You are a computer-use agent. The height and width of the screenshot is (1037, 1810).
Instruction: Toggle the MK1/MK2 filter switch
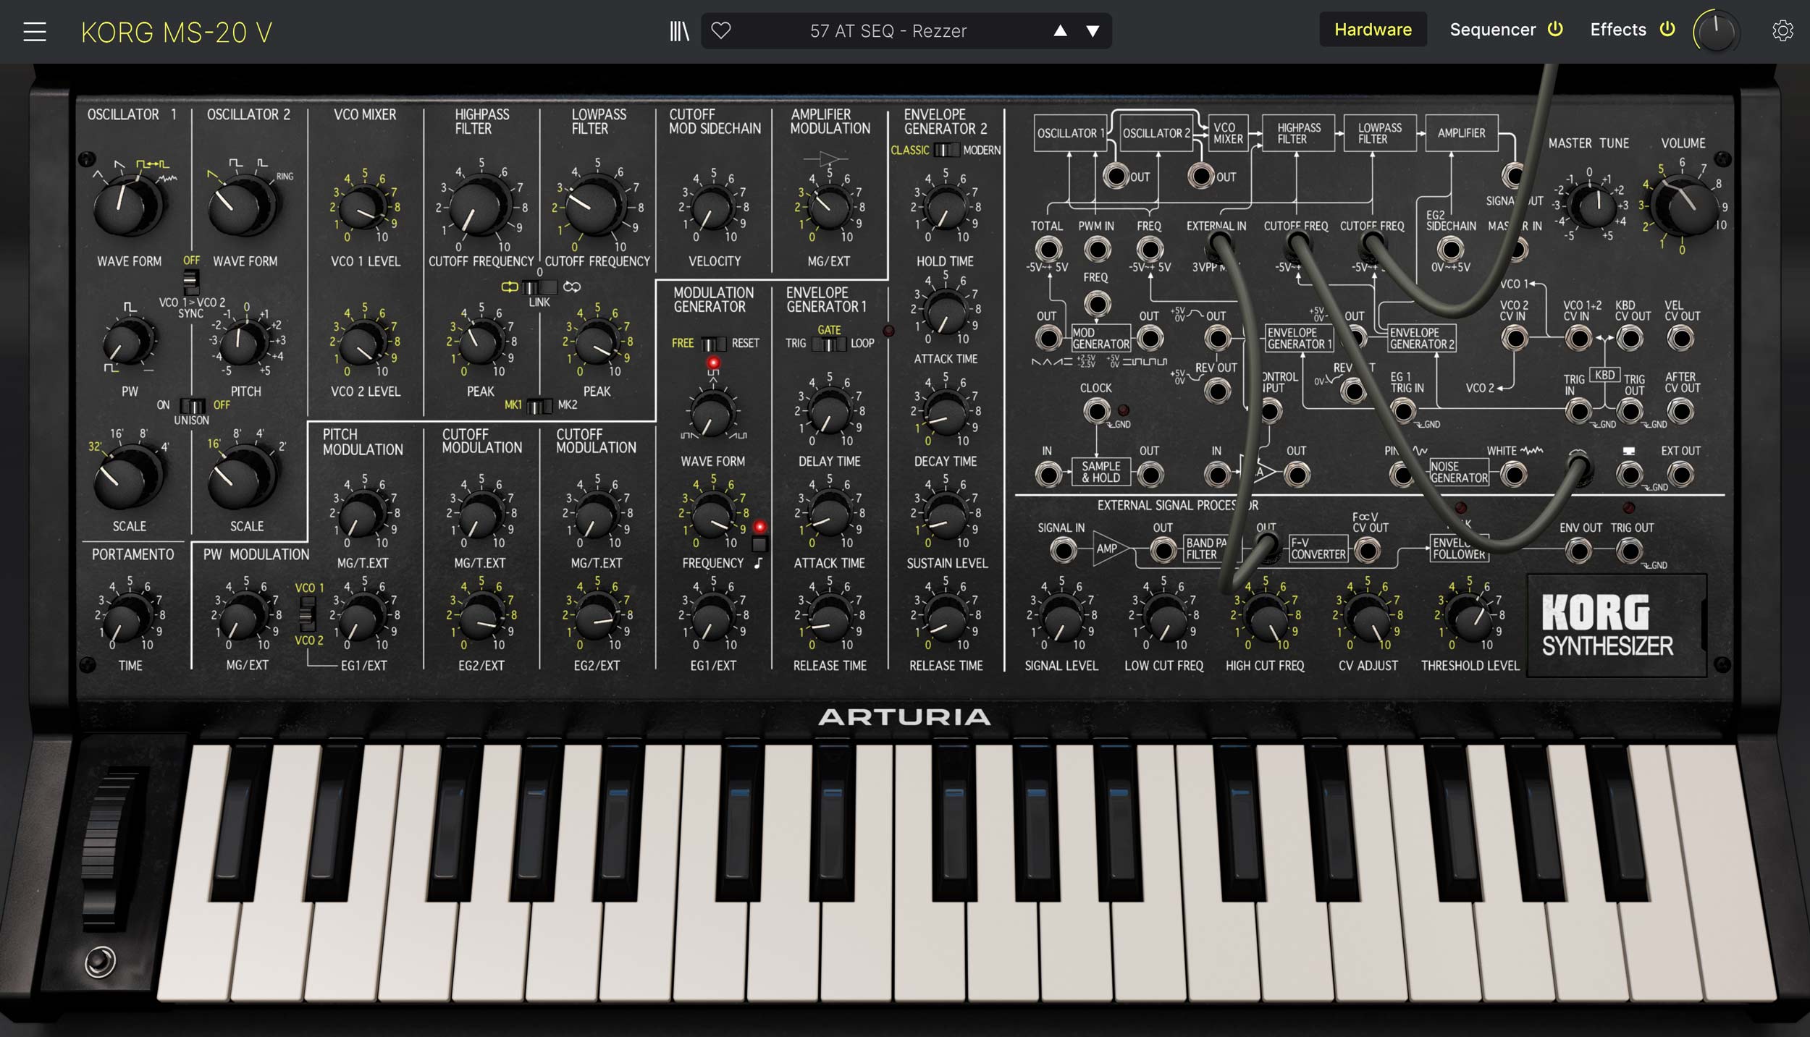coord(539,405)
